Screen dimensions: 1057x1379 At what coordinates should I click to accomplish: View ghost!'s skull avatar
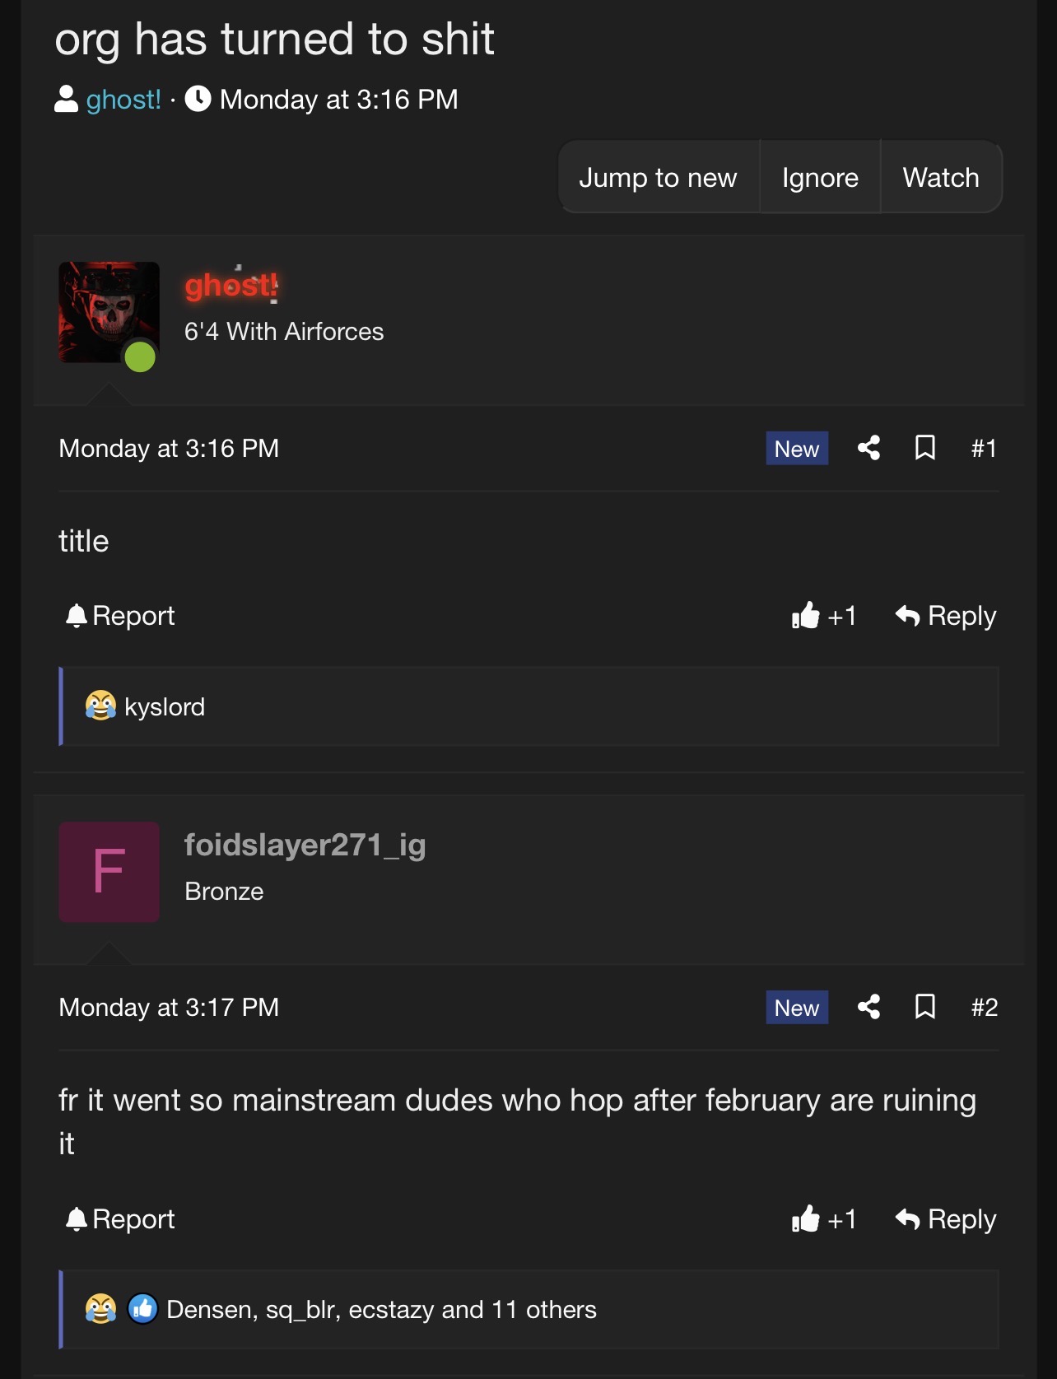pos(109,313)
